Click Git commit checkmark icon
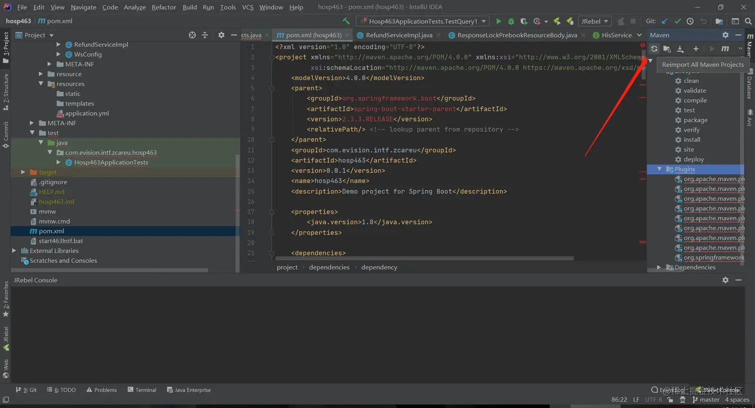 [x=678, y=21]
